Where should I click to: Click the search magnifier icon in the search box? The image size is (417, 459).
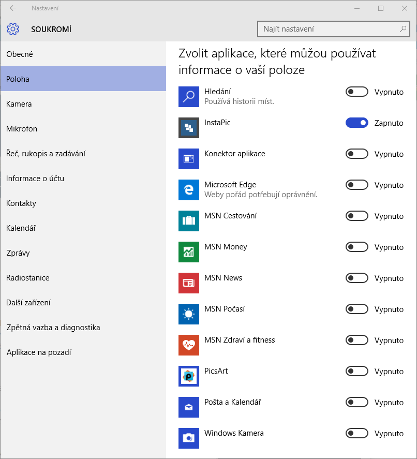pyautogui.click(x=403, y=28)
